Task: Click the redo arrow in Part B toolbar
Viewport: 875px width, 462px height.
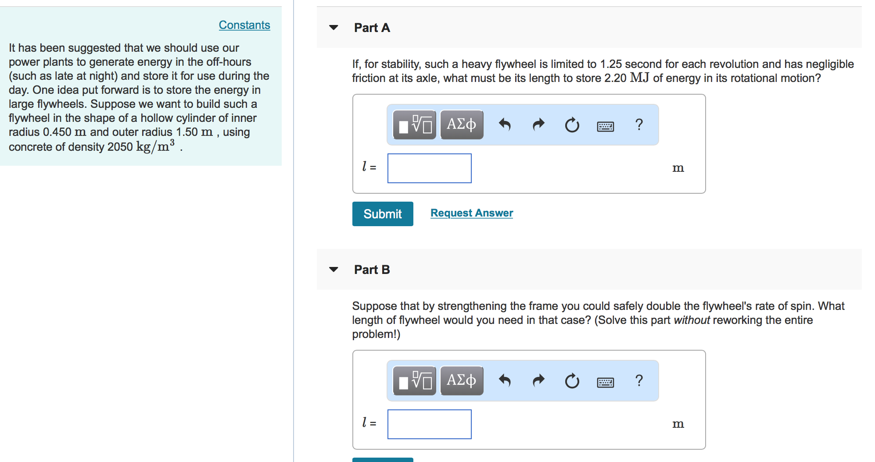Action: pos(538,380)
